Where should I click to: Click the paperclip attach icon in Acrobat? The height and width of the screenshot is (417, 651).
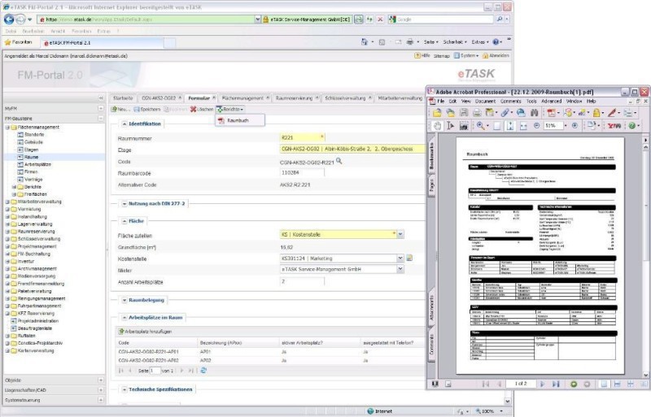tap(505, 113)
